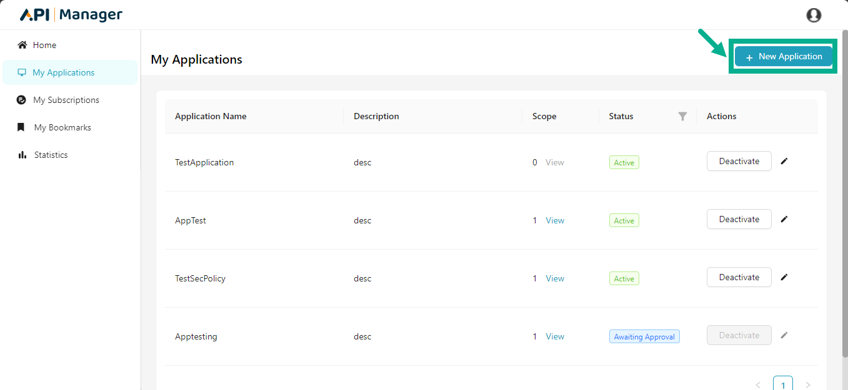The image size is (848, 390).
Task: Click the user profile avatar icon
Action: tap(814, 15)
